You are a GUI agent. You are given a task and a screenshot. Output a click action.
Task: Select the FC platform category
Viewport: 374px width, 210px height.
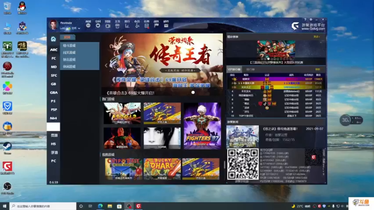[54, 58]
